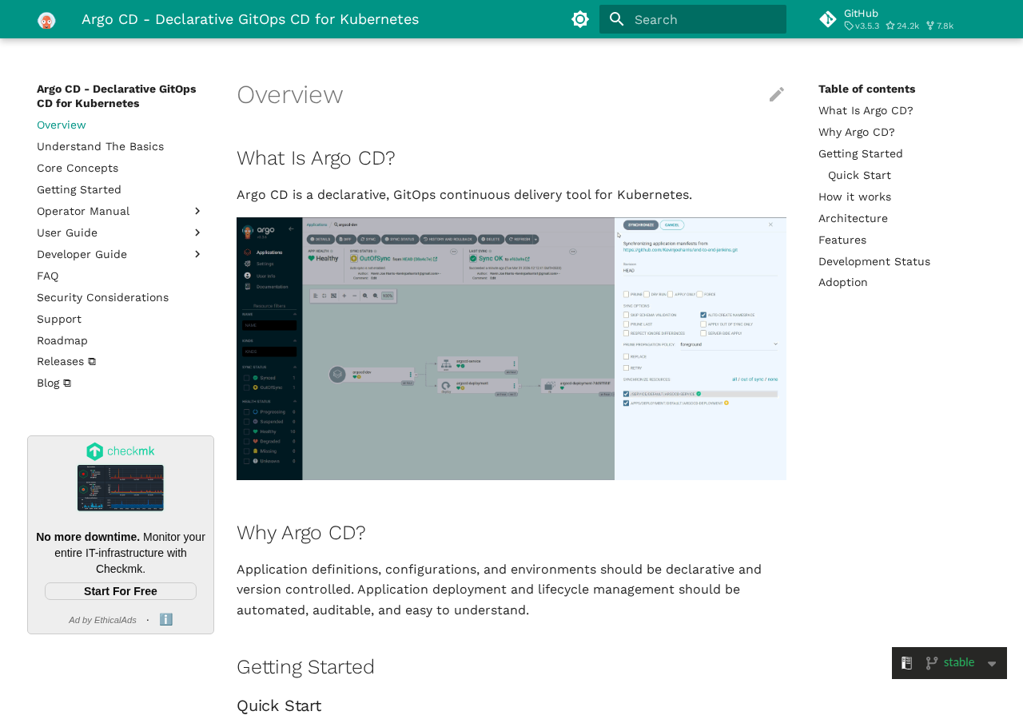
Task: Click the search magnifier icon
Action: (x=616, y=19)
